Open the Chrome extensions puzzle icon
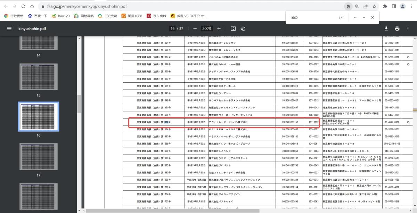Viewport: 417px width, 213px height. (x=385, y=6)
